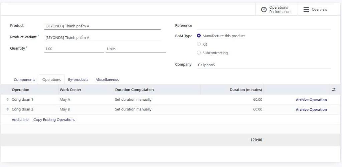This screenshot has width=342, height=167.
Task: Archive Operation for Công đoạn 1
Action: pos(311,100)
